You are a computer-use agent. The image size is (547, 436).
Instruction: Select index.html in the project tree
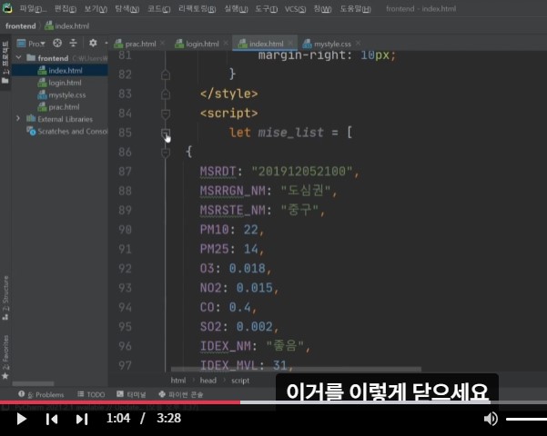pos(60,71)
